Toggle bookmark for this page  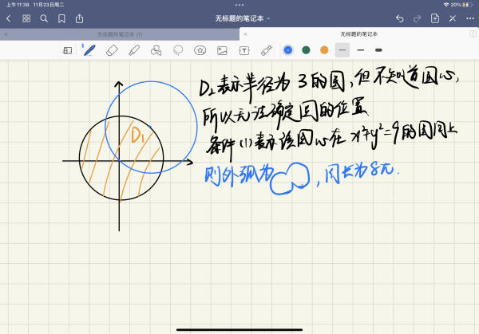tap(61, 18)
